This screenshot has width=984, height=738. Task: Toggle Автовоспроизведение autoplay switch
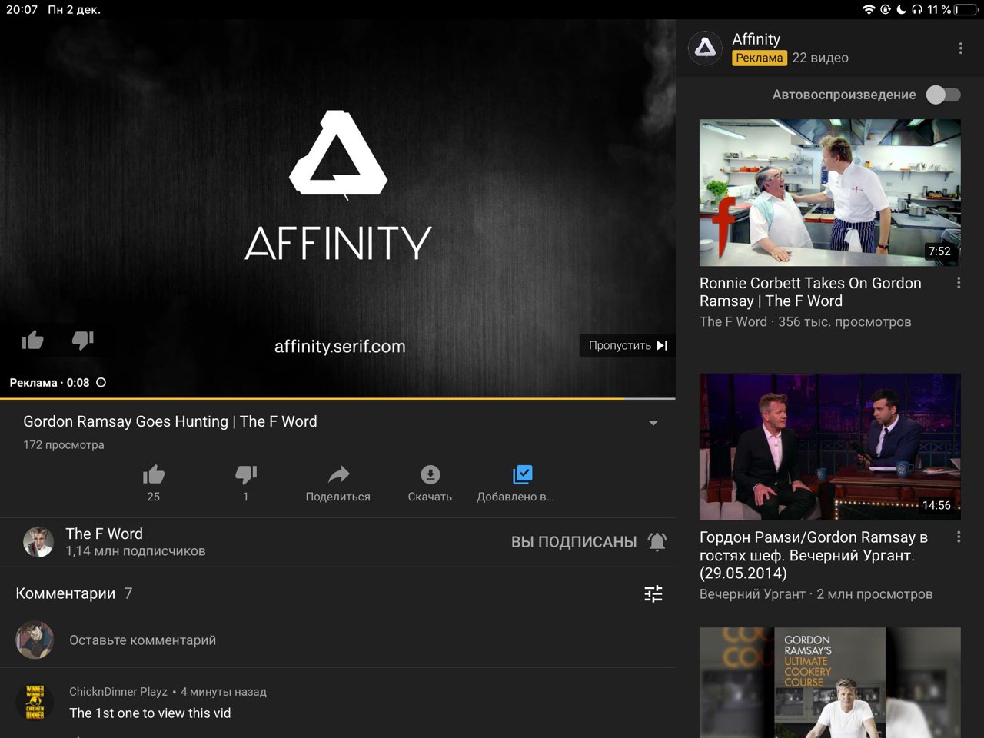tap(943, 95)
